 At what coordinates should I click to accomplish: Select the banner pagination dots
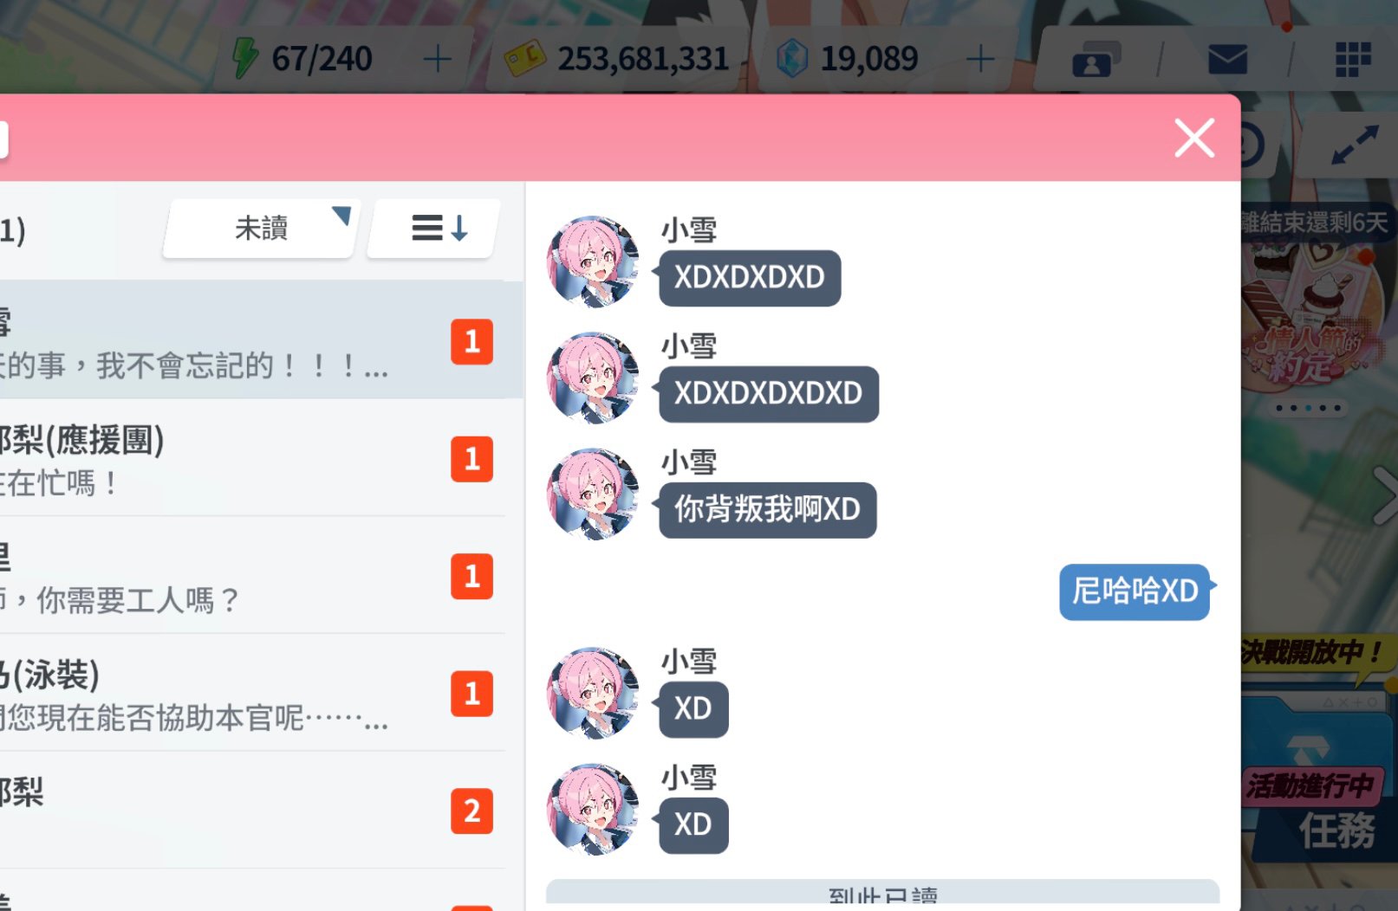[x=1309, y=408]
